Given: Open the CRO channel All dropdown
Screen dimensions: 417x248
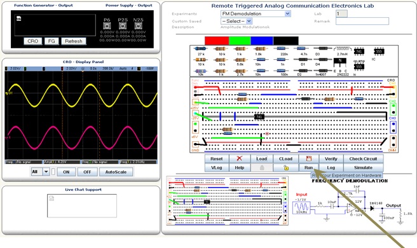Looking at the screenshot, I should 40,172.
